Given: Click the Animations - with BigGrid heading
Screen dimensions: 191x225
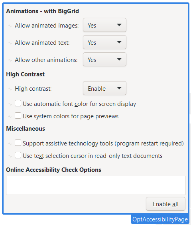Looking at the screenshot, I should click(x=43, y=11).
